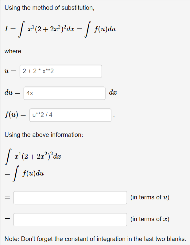Click the input field containing 2 + 2 * x**2
Screen dimensions: 190x245
click(60, 71)
